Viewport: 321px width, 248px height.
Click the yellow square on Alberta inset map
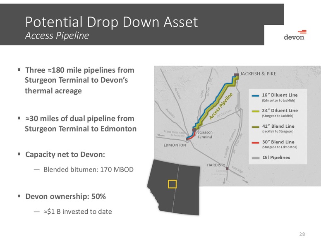(x=172, y=184)
